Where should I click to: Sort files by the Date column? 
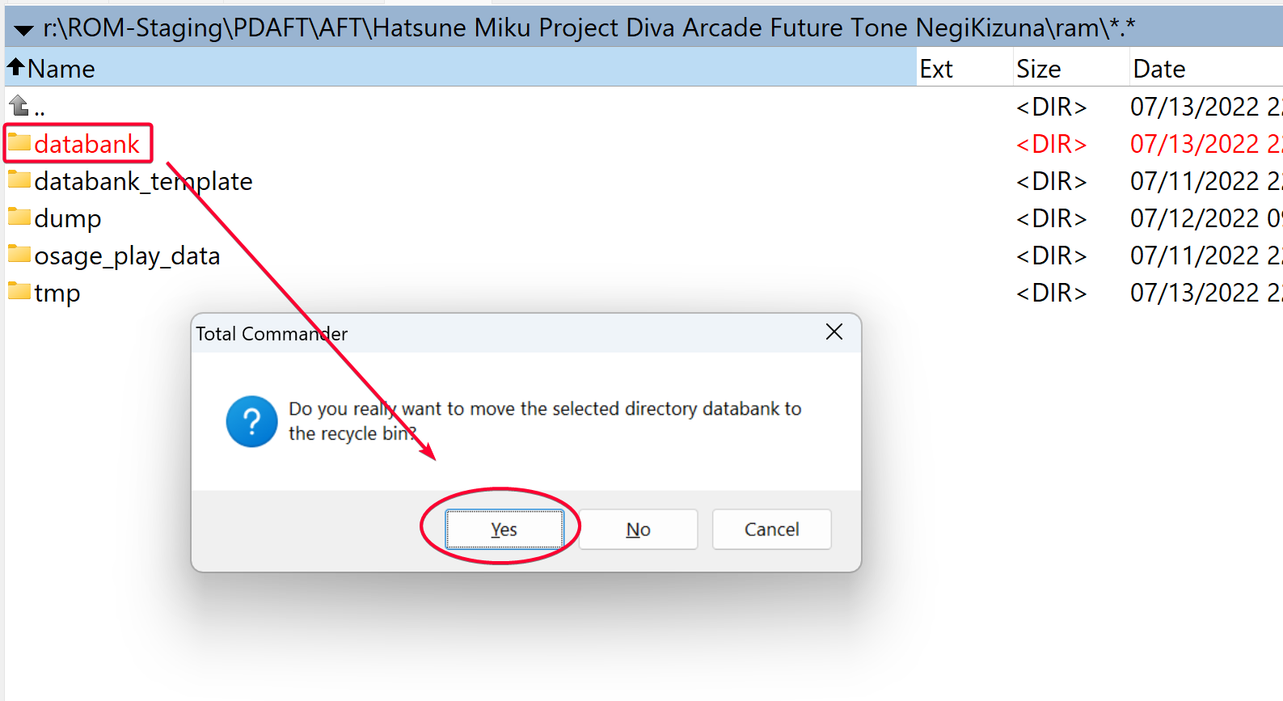(1205, 69)
